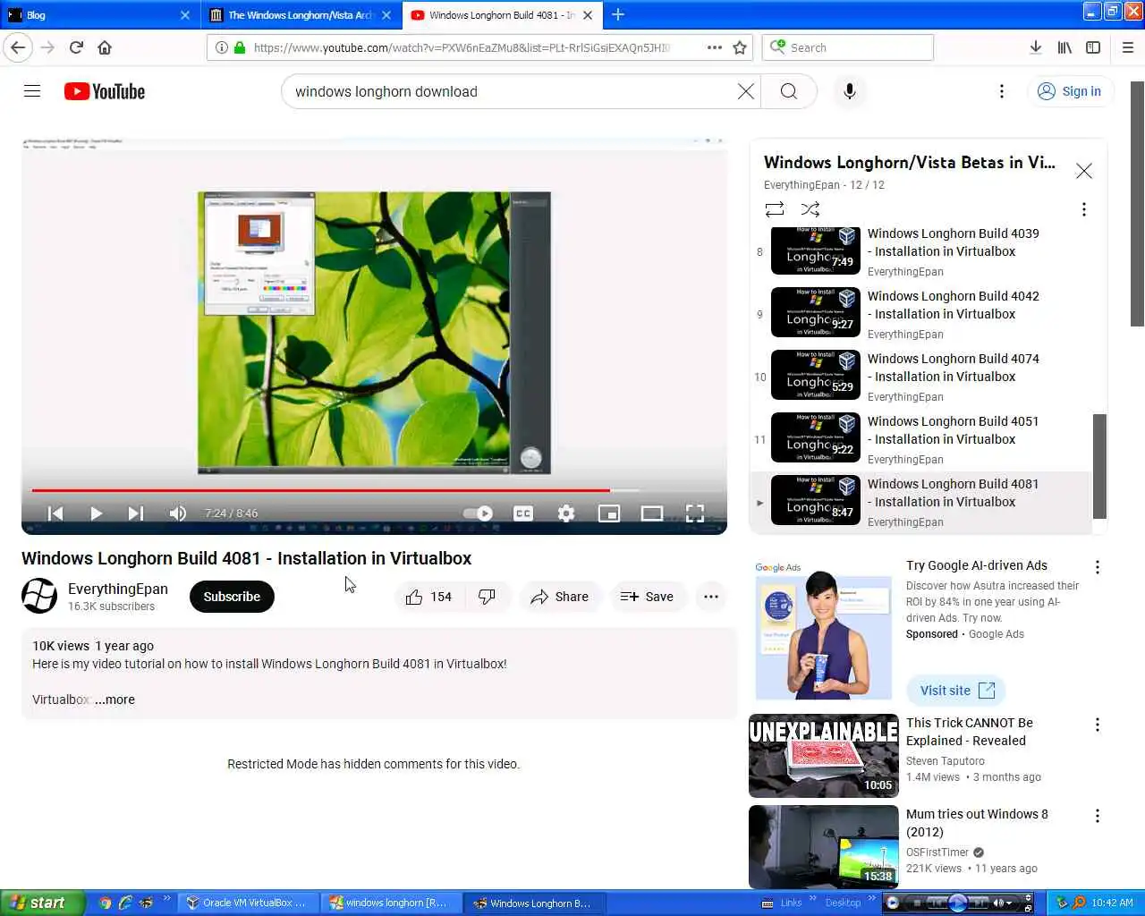Go back with the browser back arrow
Image resolution: width=1145 pixels, height=916 pixels.
(18, 47)
